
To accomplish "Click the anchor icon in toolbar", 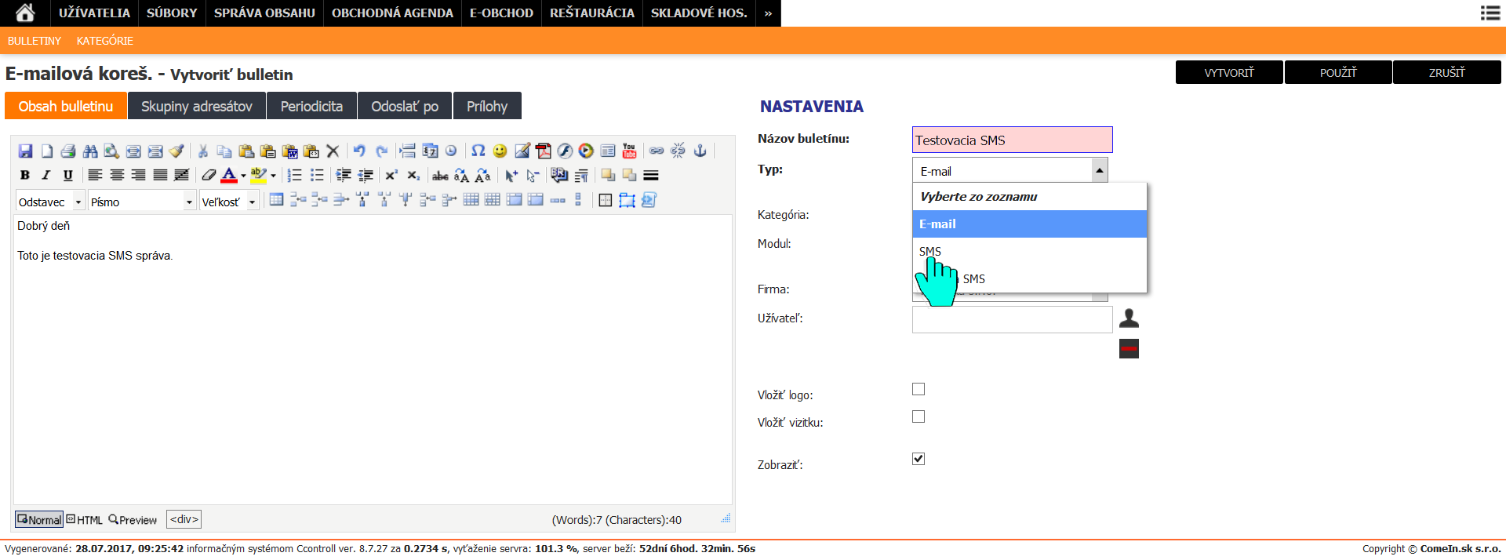I will 700,151.
